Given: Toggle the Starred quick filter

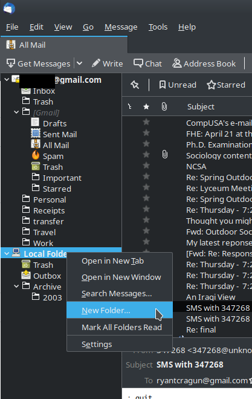Looking at the screenshot, I should coord(226,85).
